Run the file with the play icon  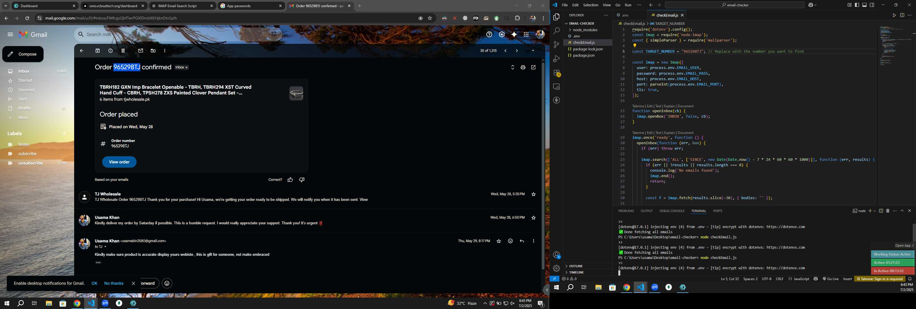(894, 15)
